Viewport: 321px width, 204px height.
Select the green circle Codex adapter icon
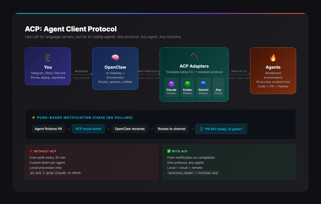pos(188,84)
